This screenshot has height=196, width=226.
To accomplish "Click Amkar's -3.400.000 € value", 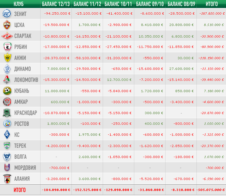I will (x=181, y=102).
